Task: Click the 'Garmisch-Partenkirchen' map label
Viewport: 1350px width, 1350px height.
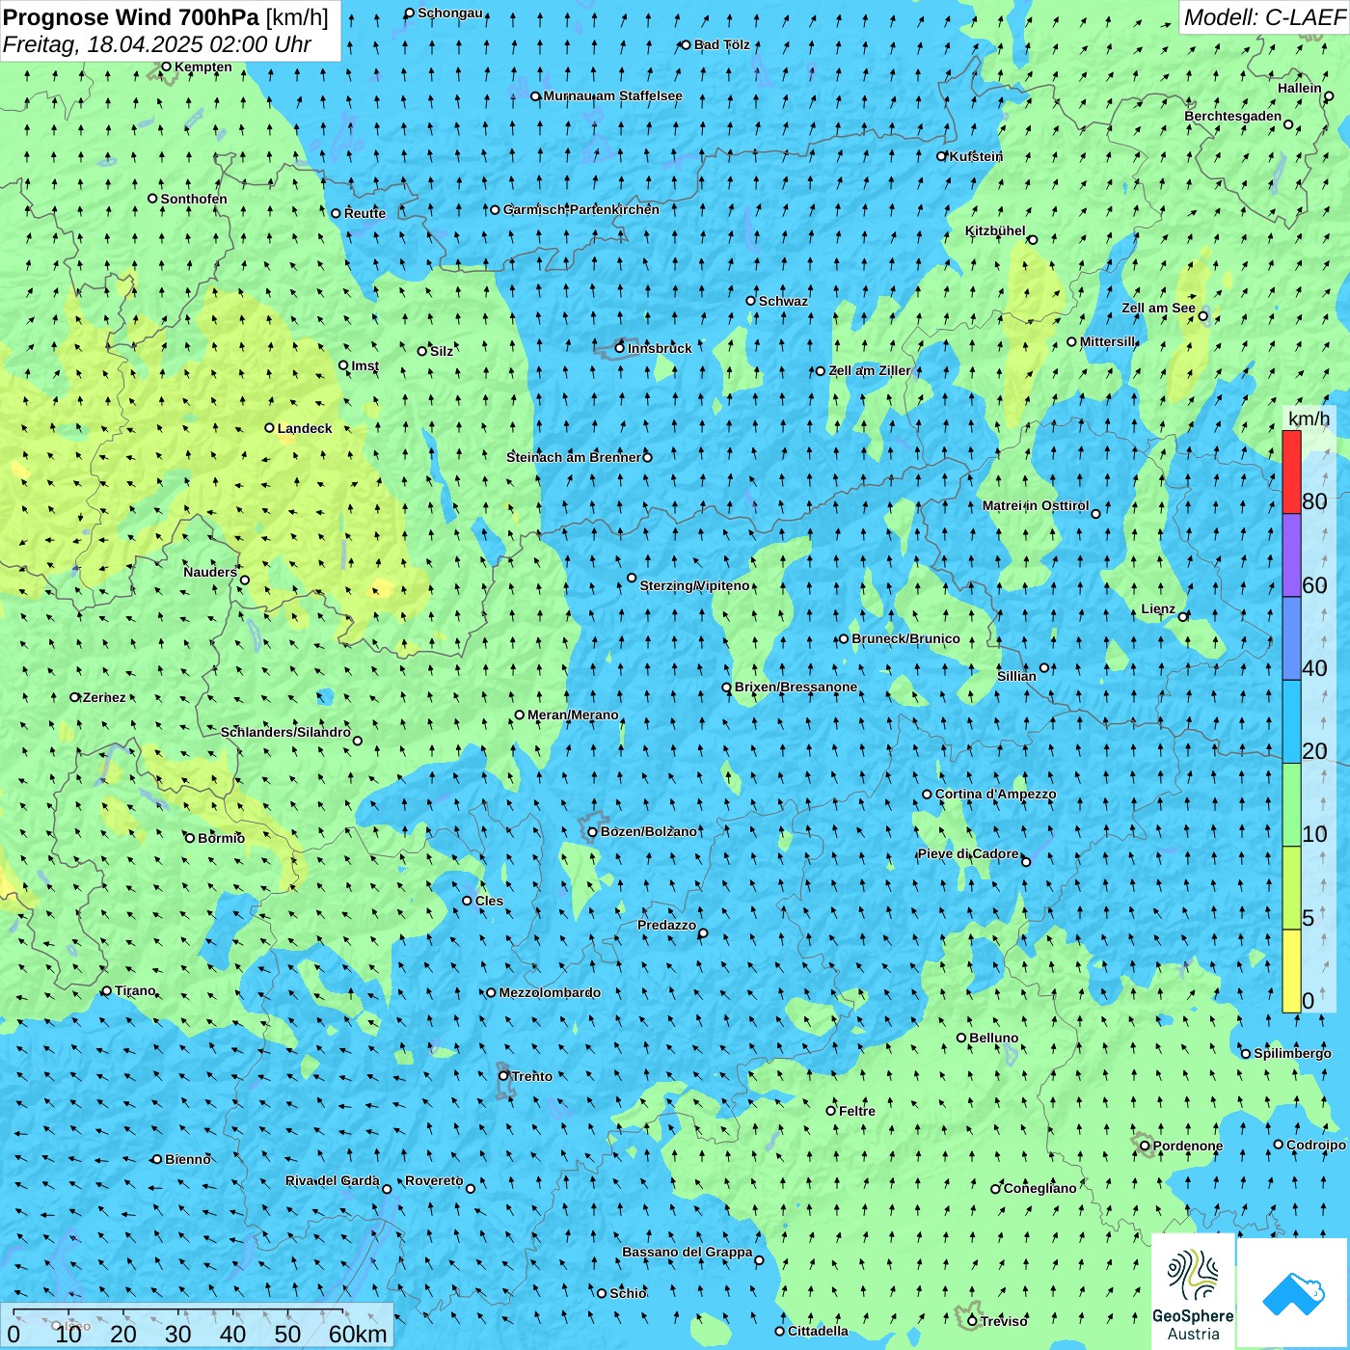Action: click(x=581, y=210)
